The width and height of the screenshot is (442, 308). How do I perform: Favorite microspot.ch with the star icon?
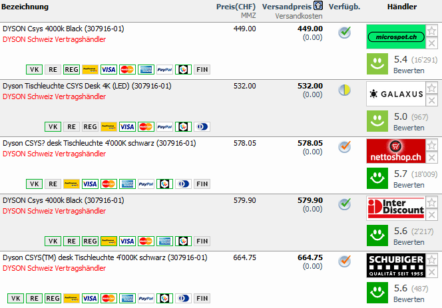click(x=432, y=31)
